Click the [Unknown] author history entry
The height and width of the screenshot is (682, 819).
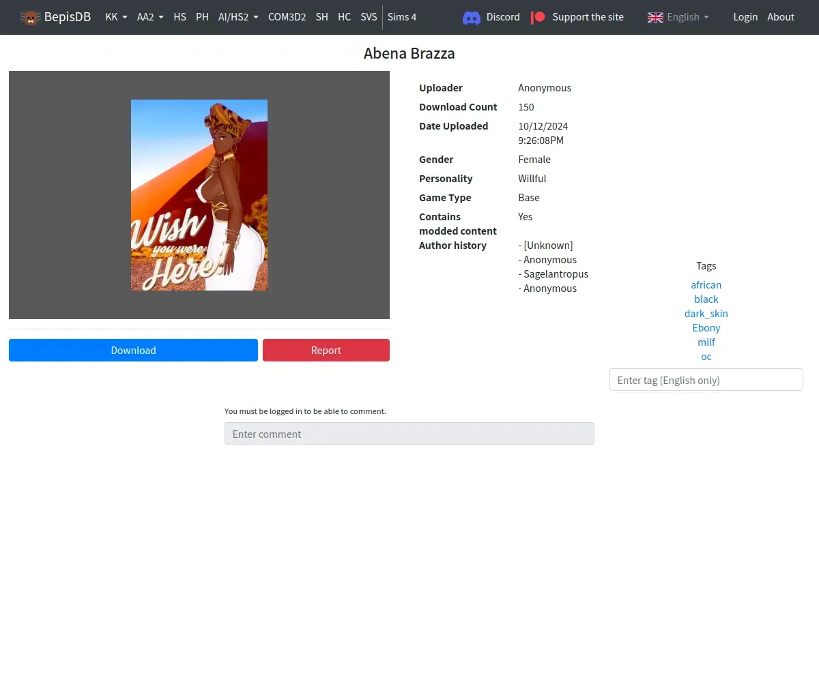(x=548, y=246)
